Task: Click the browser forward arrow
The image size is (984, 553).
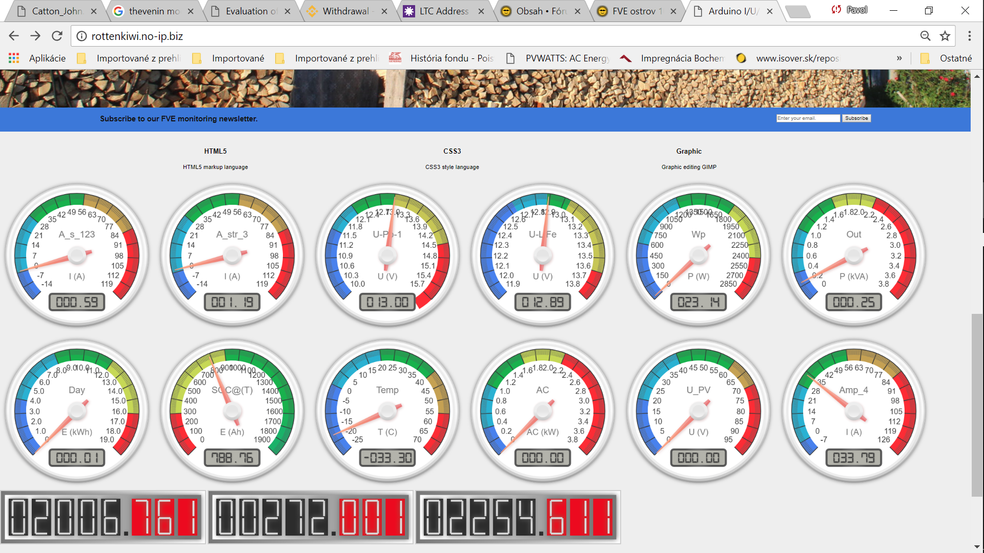Action: point(35,36)
